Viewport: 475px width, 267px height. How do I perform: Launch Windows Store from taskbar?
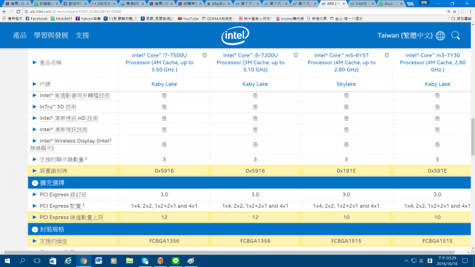(53, 260)
